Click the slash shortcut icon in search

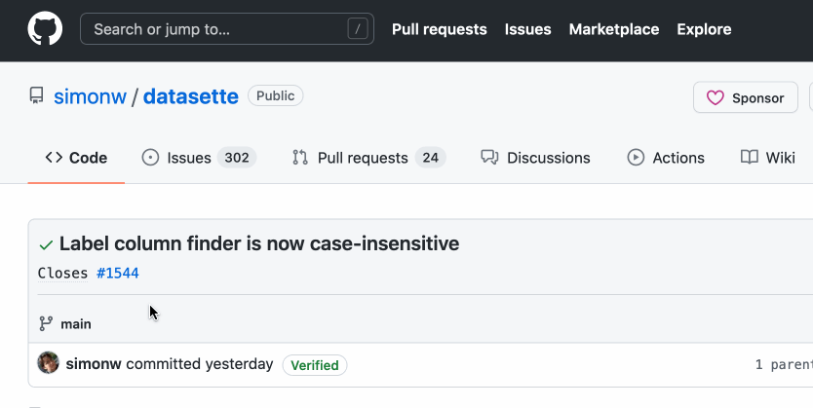coord(357,29)
